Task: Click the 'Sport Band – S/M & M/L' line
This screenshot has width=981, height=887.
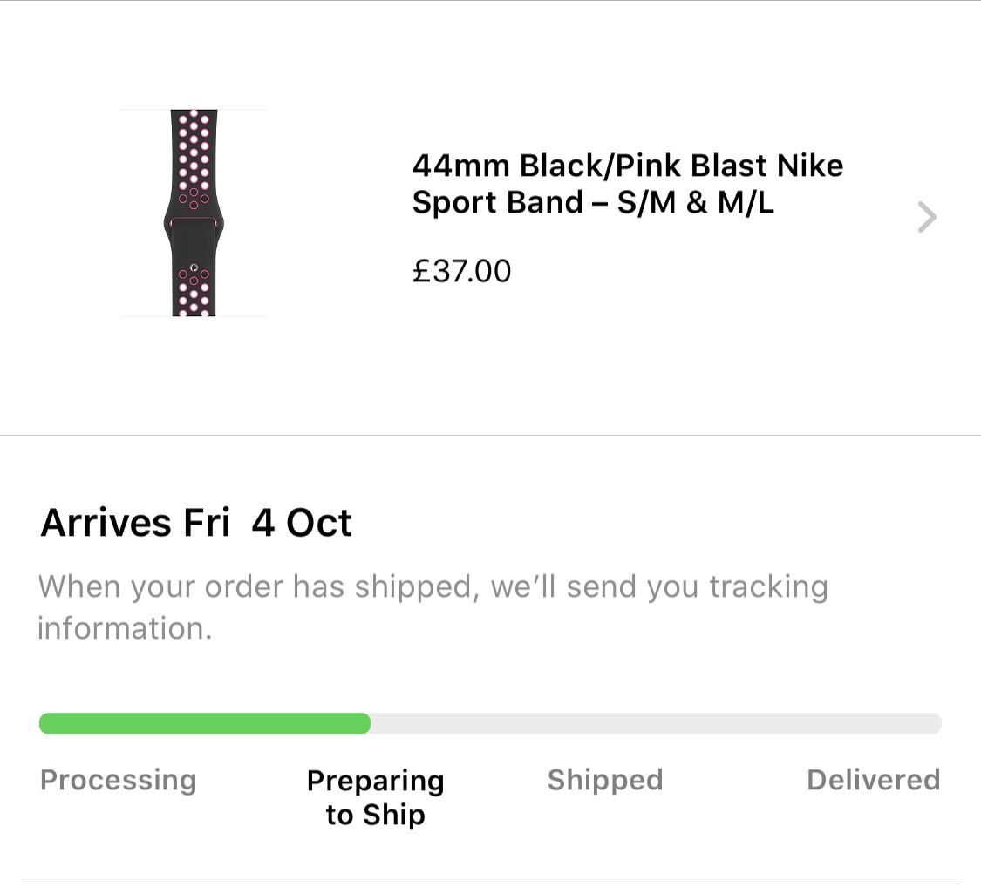Action: point(592,202)
